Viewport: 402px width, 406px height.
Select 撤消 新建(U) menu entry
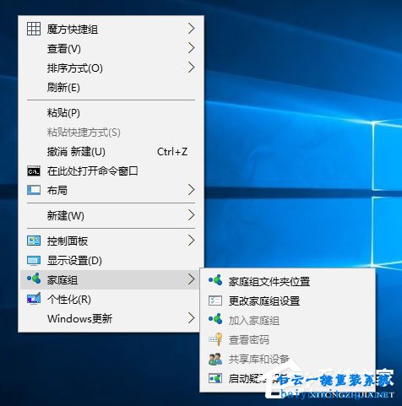tap(111, 151)
